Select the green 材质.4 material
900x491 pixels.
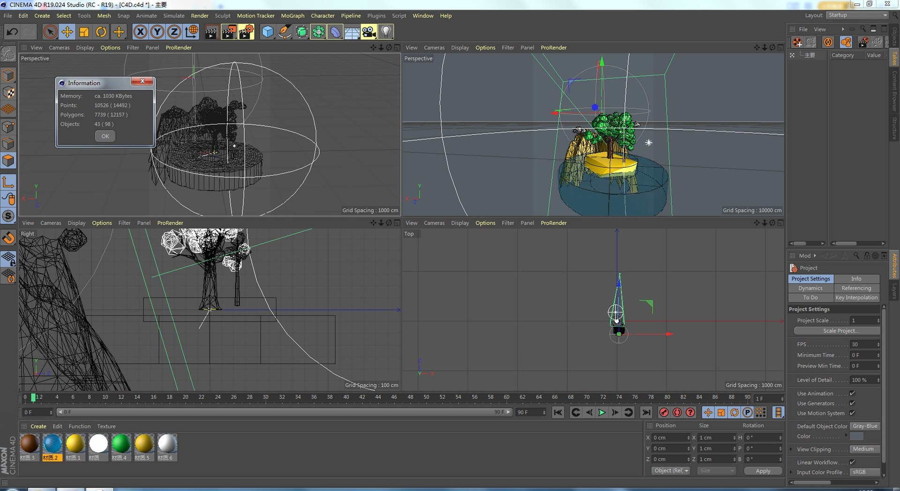click(121, 447)
